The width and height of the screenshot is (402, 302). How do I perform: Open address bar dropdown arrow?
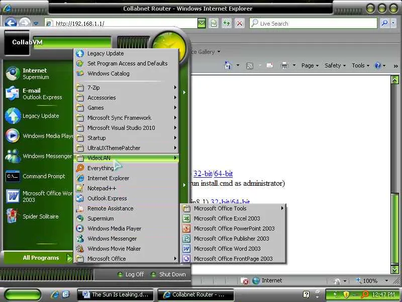pos(202,23)
